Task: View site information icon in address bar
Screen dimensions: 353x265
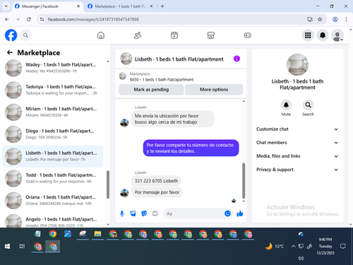Action: pos(42,19)
